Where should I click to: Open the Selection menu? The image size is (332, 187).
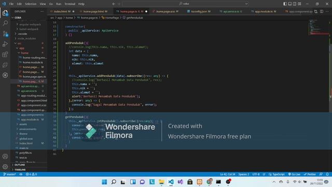(31, 4)
